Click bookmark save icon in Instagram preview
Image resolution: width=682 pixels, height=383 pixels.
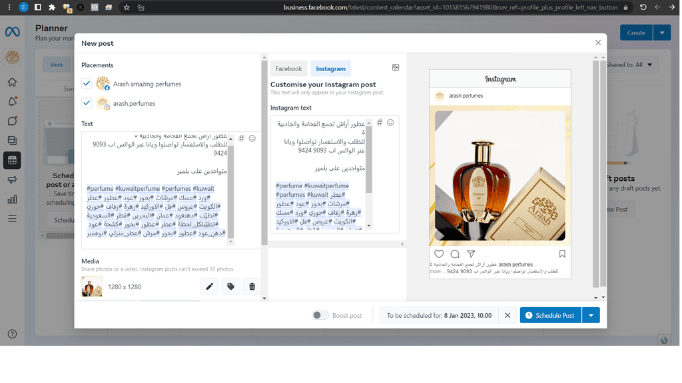point(562,254)
